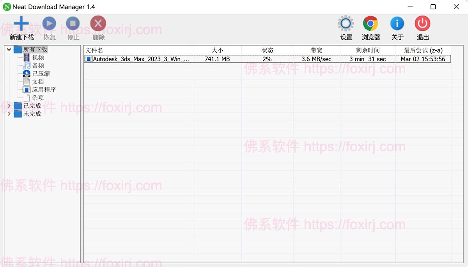Screen dimensions: 468x267
Task: Expand the 未完成 tree node
Action: (9, 113)
